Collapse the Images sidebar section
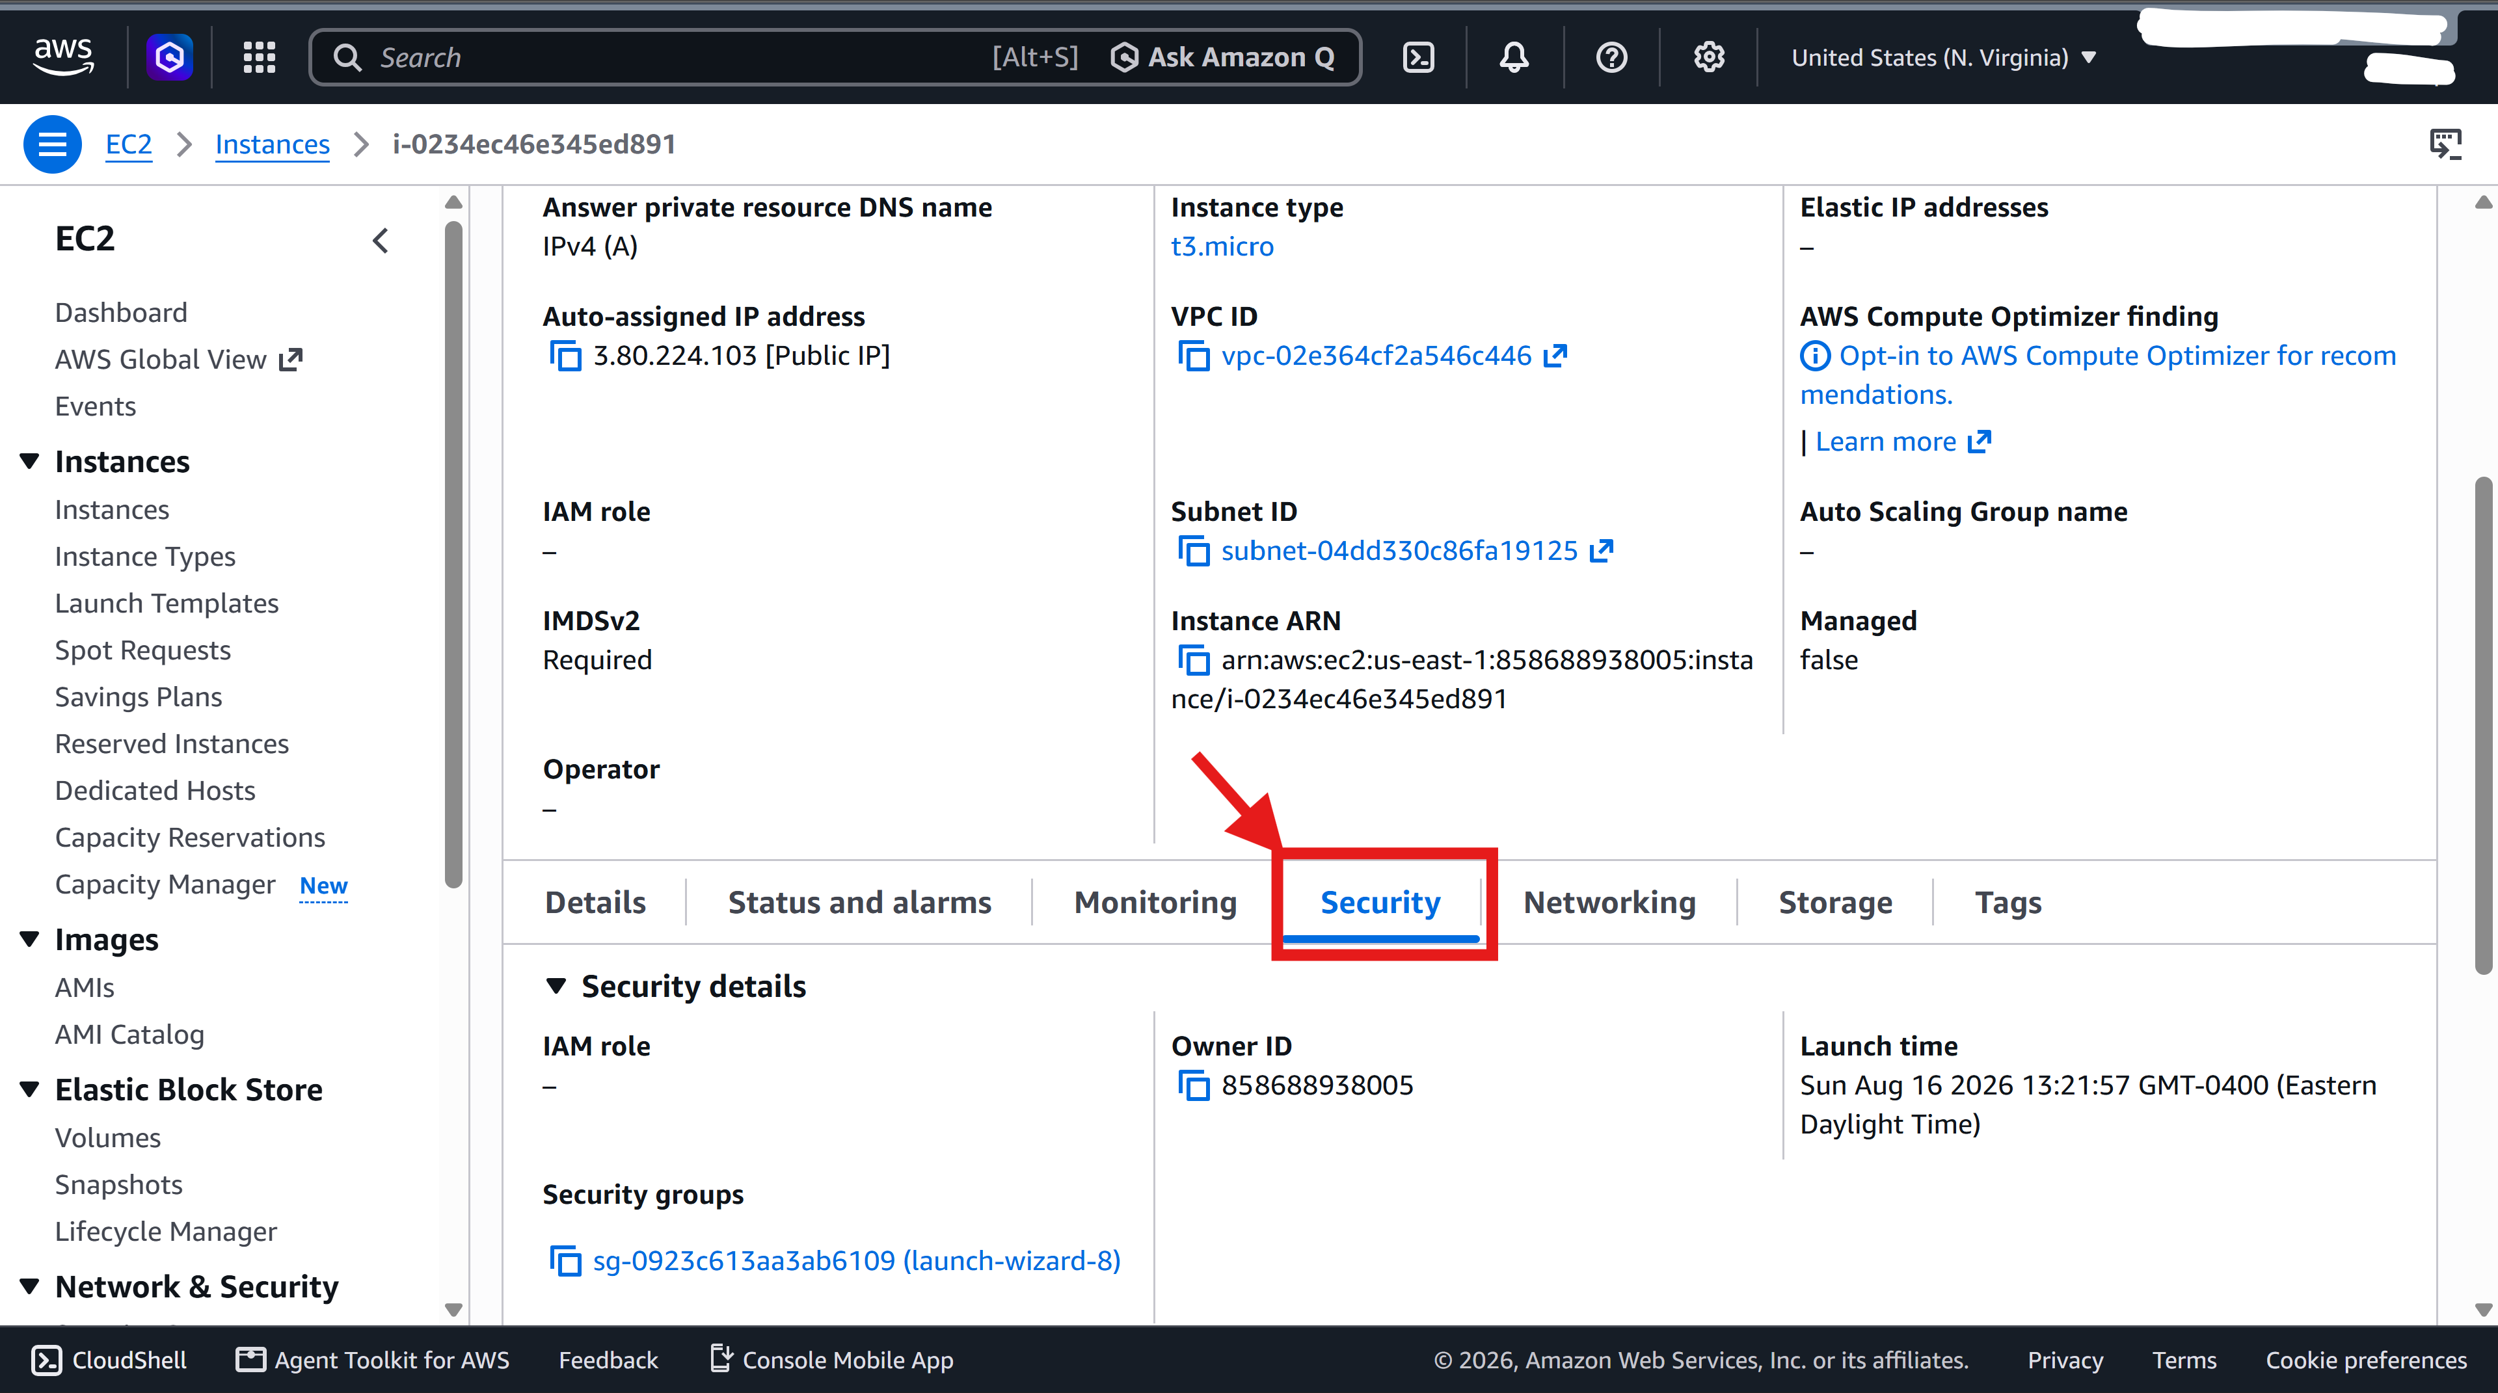This screenshot has width=2498, height=1393. pos(29,939)
